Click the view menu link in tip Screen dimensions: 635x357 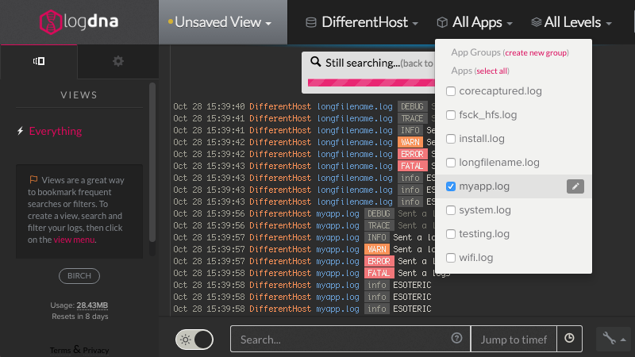pyautogui.click(x=74, y=240)
